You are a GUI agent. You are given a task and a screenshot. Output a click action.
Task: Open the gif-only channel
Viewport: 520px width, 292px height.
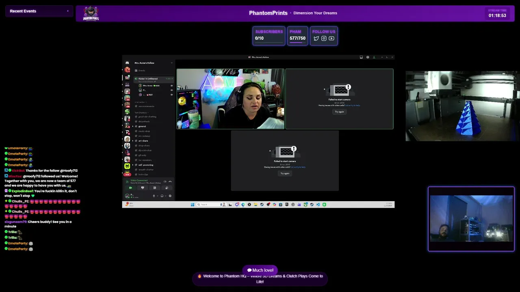pyautogui.click(x=154, y=155)
